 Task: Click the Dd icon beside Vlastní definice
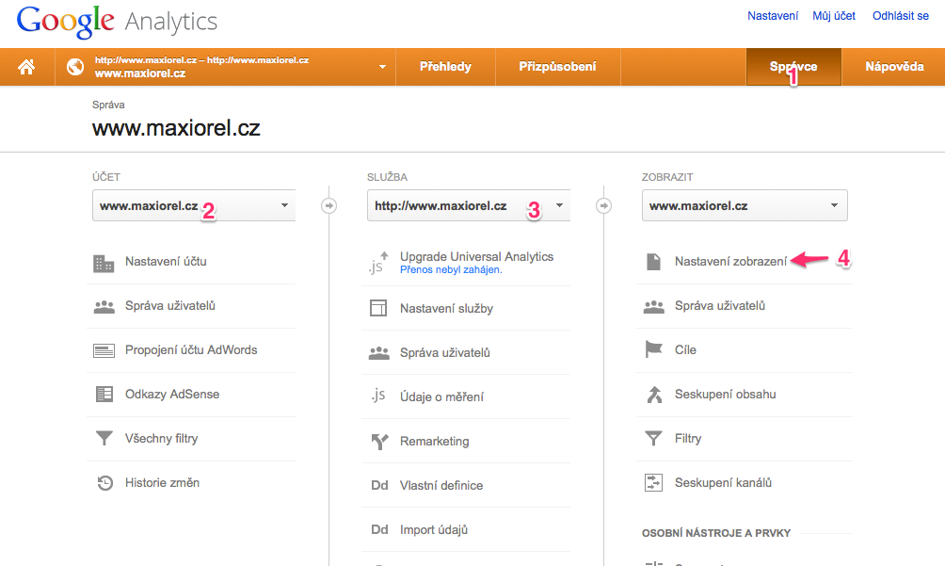coord(379,486)
